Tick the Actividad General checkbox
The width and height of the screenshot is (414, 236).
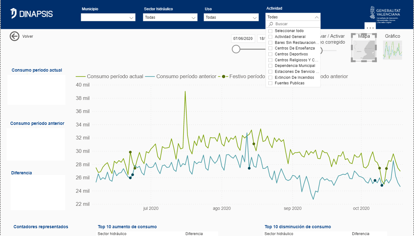click(x=270, y=37)
